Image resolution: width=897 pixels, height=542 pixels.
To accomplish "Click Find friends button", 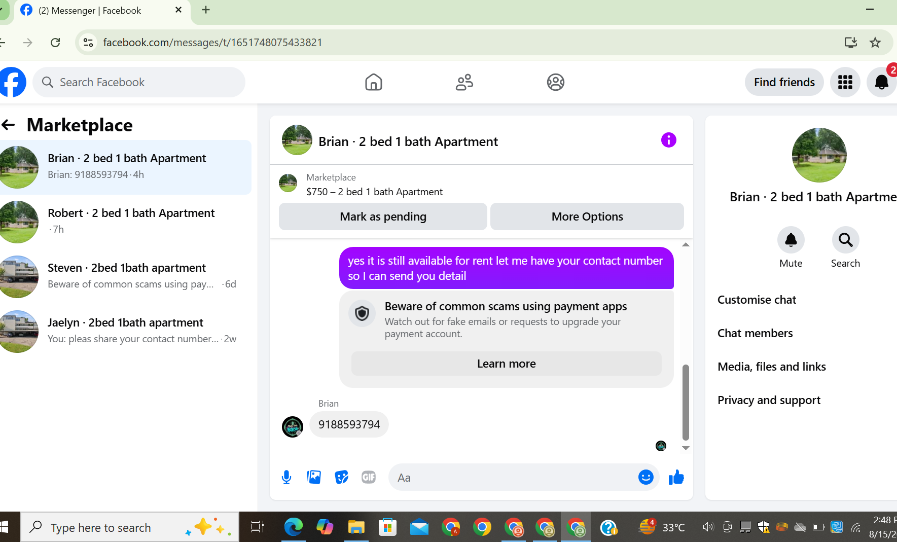I will [x=784, y=82].
